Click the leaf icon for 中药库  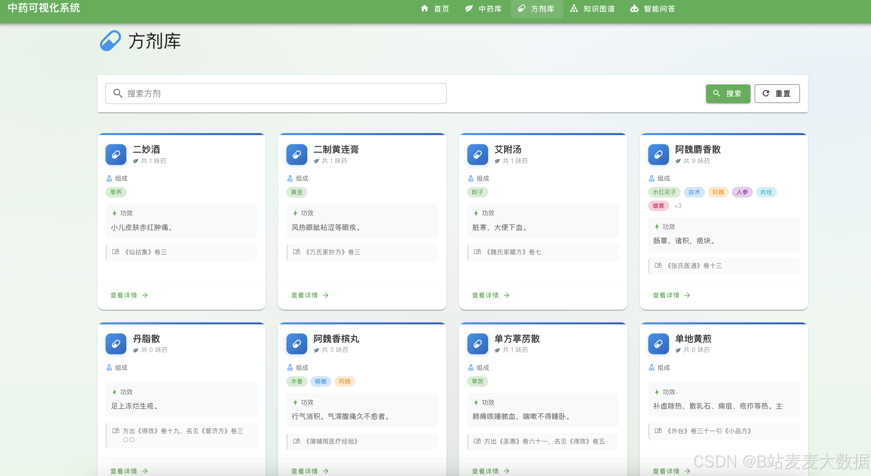pos(469,8)
